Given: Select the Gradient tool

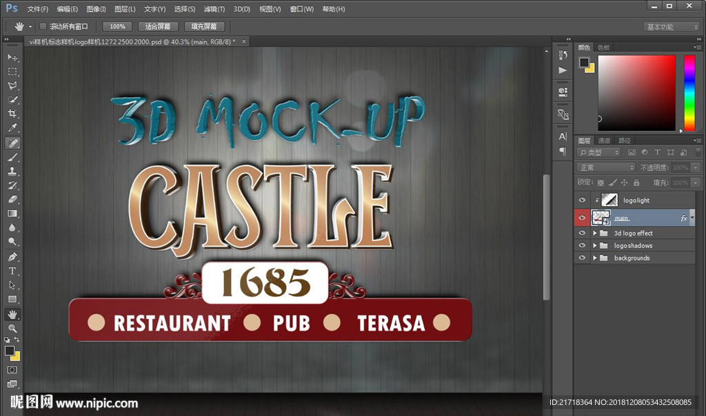Looking at the screenshot, I should pyautogui.click(x=12, y=214).
